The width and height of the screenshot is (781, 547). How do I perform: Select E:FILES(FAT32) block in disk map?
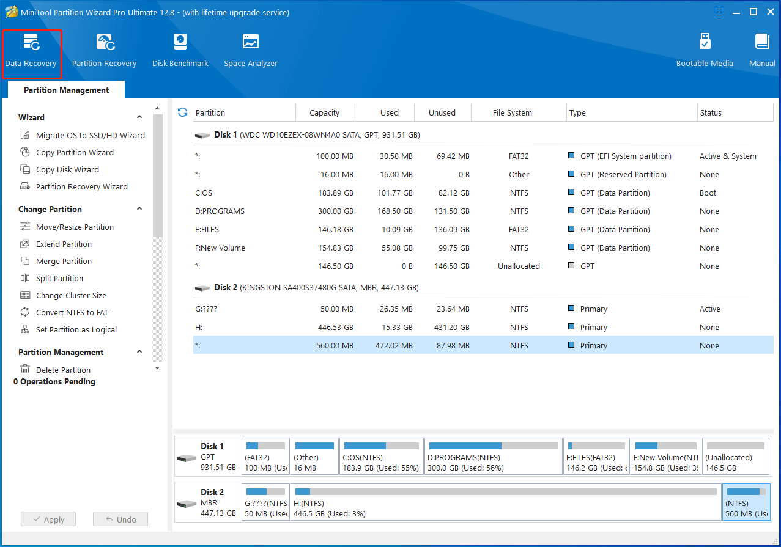(596, 456)
